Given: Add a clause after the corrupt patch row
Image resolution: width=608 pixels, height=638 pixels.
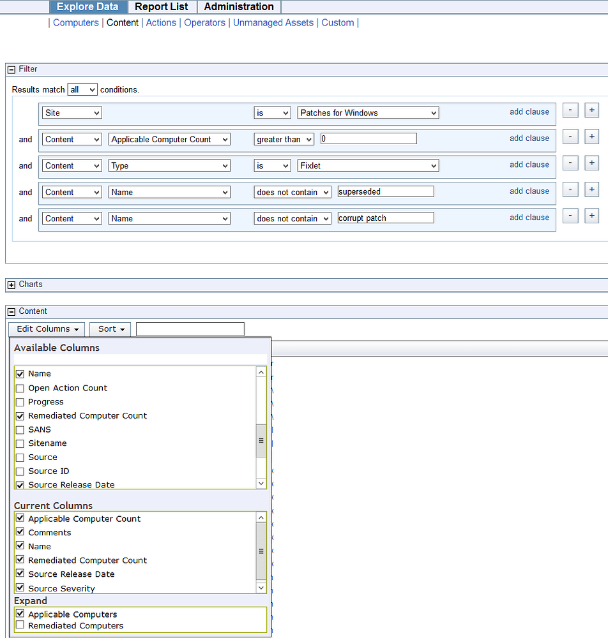Looking at the screenshot, I should [591, 216].
